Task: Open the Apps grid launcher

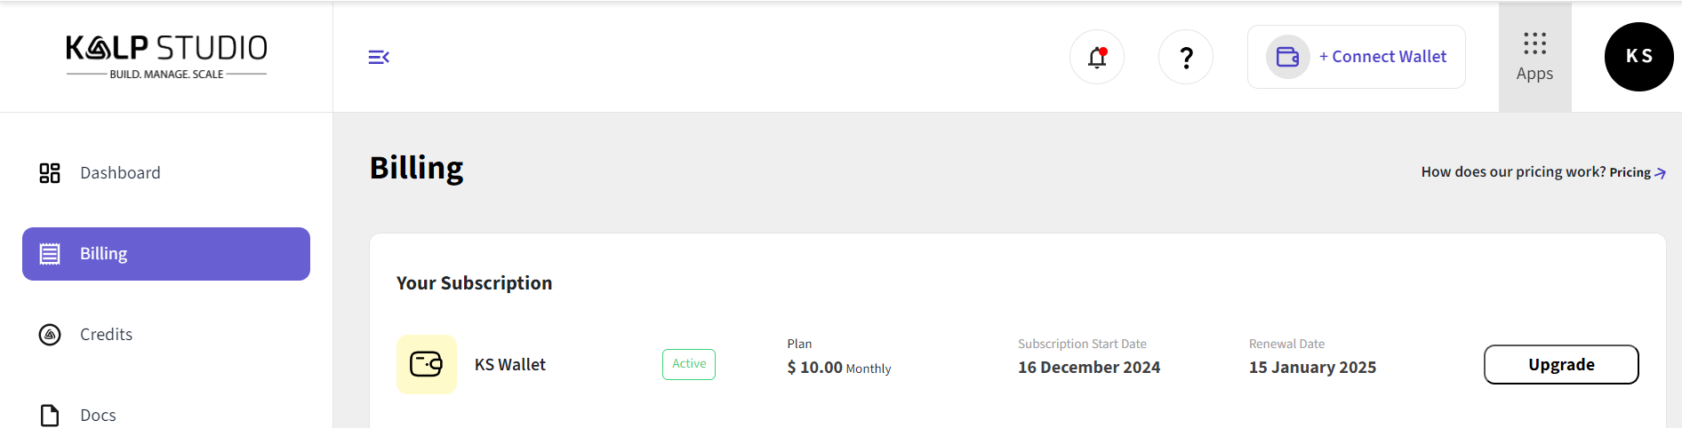Action: point(1534,57)
